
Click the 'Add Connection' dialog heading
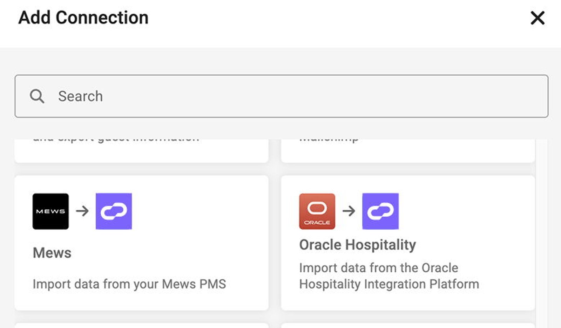[83, 18]
